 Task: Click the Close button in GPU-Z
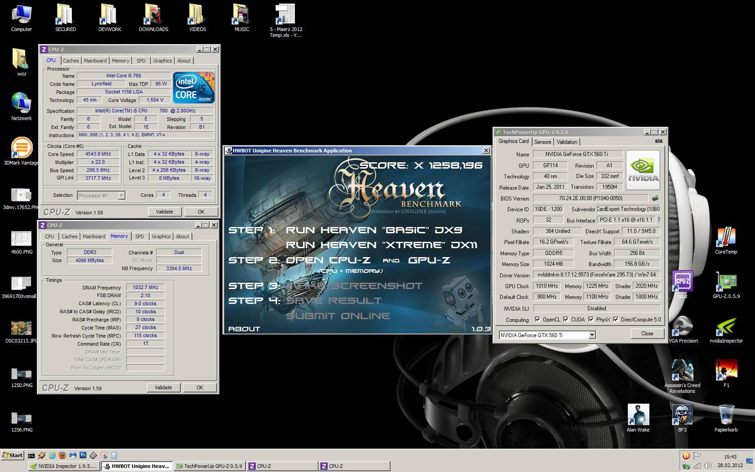click(x=647, y=334)
